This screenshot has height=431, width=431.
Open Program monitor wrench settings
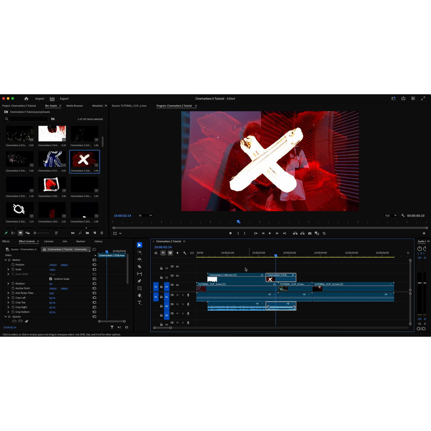403,215
